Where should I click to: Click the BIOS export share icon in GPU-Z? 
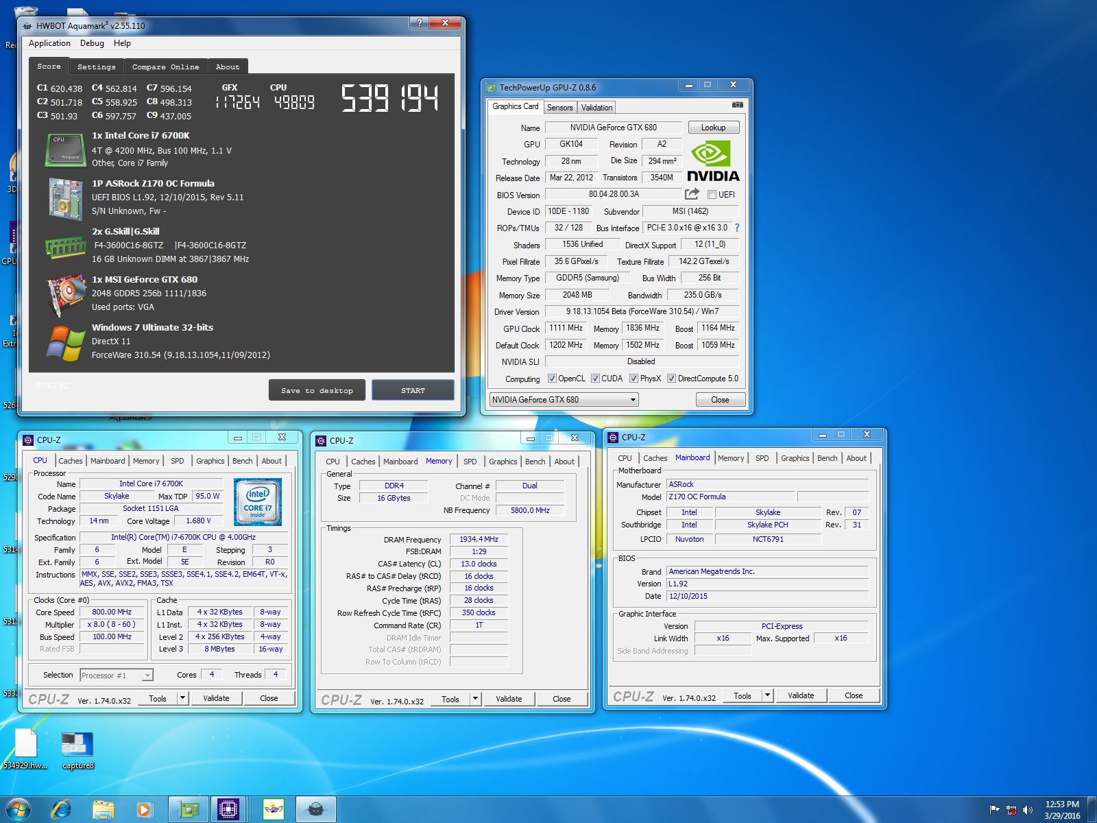pos(692,194)
